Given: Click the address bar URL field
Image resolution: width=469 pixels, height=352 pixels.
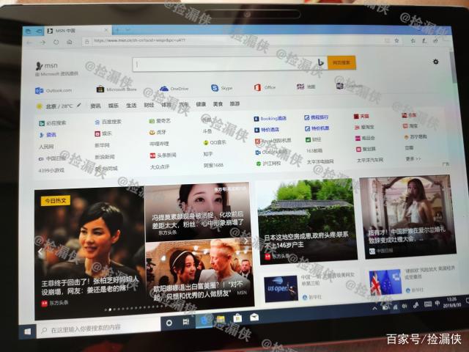Looking at the screenshot, I should point(233,41).
